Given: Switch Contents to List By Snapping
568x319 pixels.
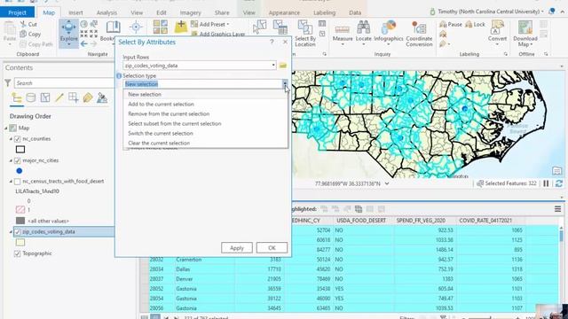Looking at the screenshot, I should 73,98.
